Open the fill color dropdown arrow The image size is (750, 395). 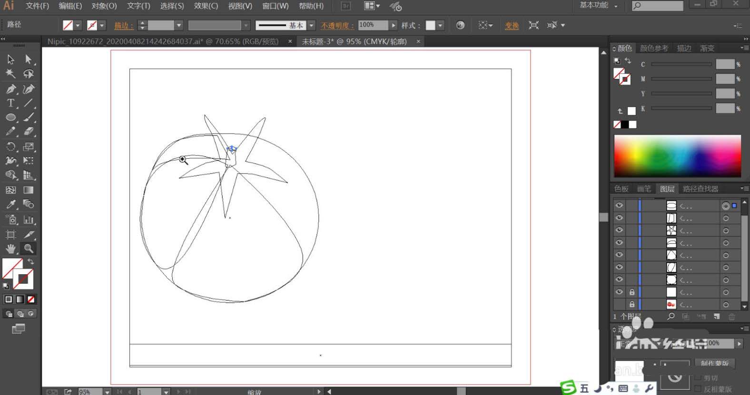coord(78,25)
